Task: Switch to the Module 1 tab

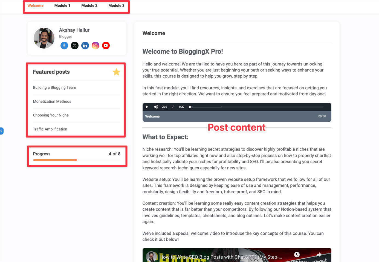Action: pyautogui.click(x=62, y=5)
